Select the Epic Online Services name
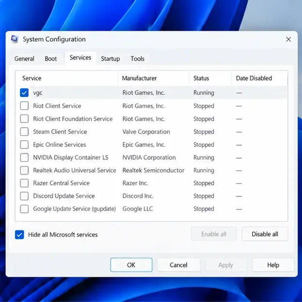 click(60, 144)
